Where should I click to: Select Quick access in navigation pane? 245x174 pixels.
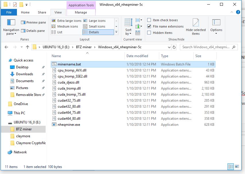tap(24, 60)
